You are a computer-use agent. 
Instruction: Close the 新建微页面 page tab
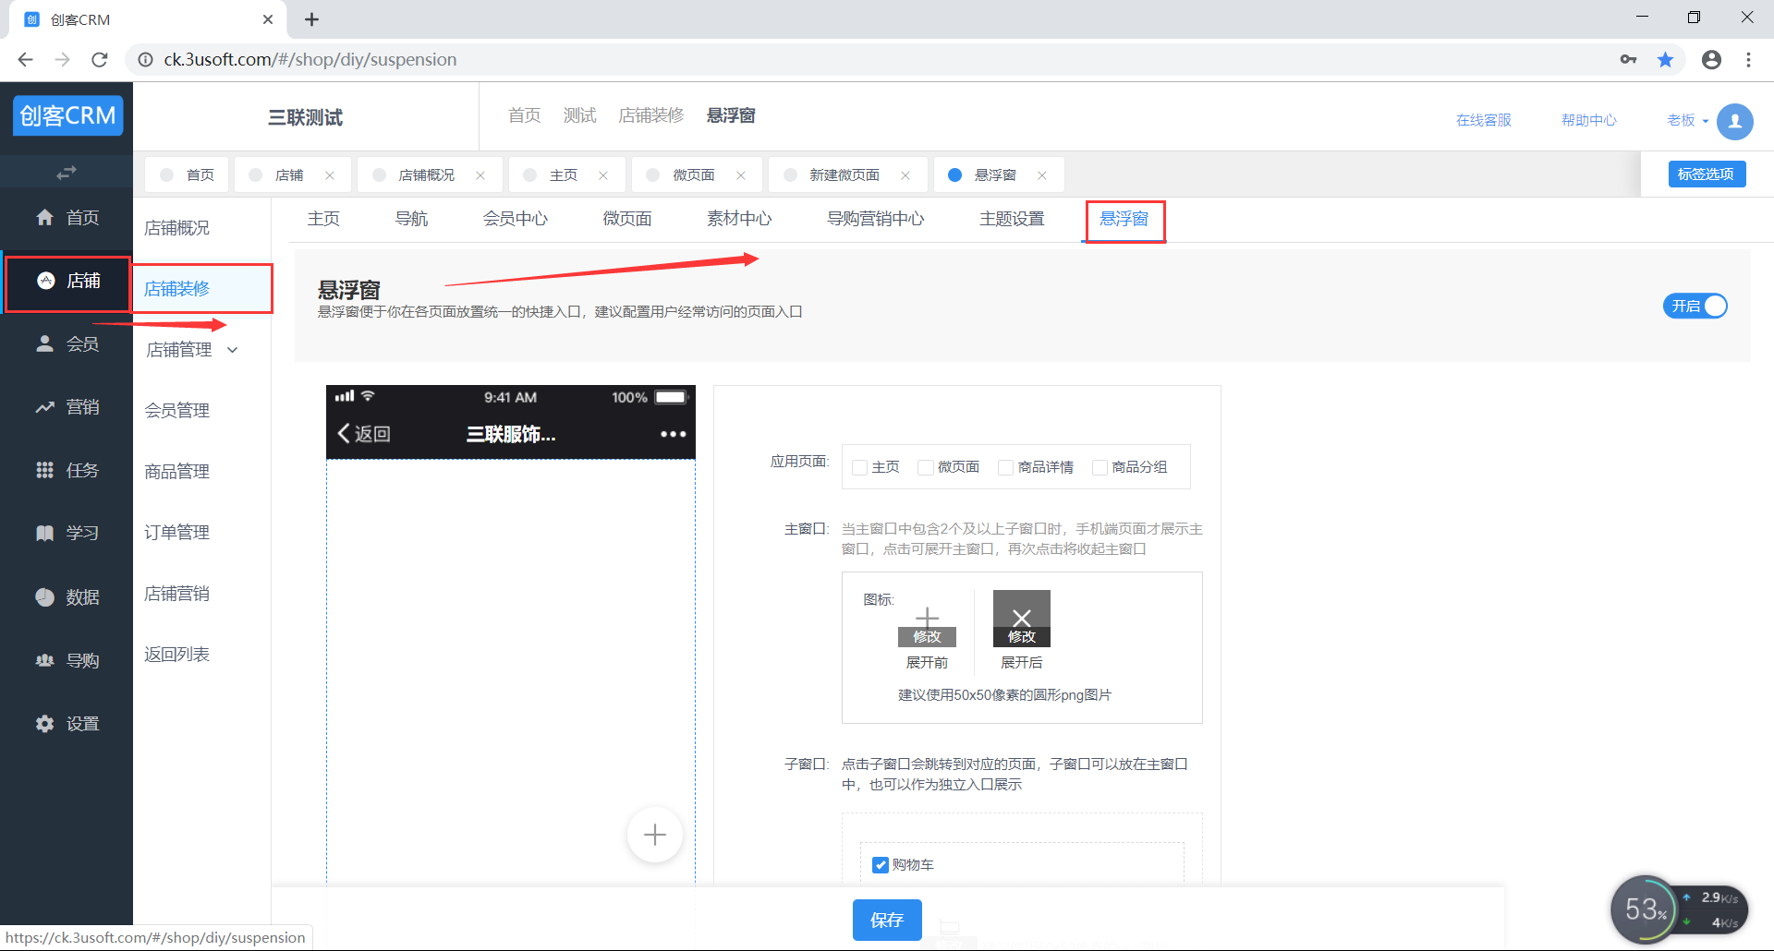pos(905,175)
